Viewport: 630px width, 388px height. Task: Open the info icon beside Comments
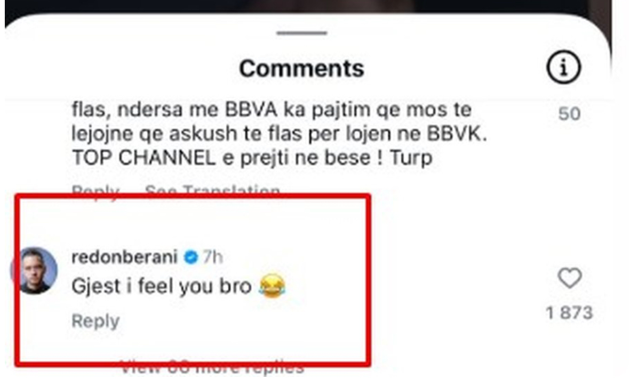click(x=563, y=67)
